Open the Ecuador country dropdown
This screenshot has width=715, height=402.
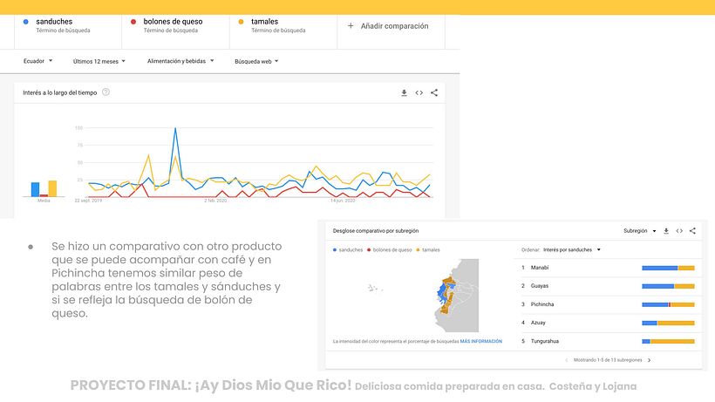click(37, 61)
